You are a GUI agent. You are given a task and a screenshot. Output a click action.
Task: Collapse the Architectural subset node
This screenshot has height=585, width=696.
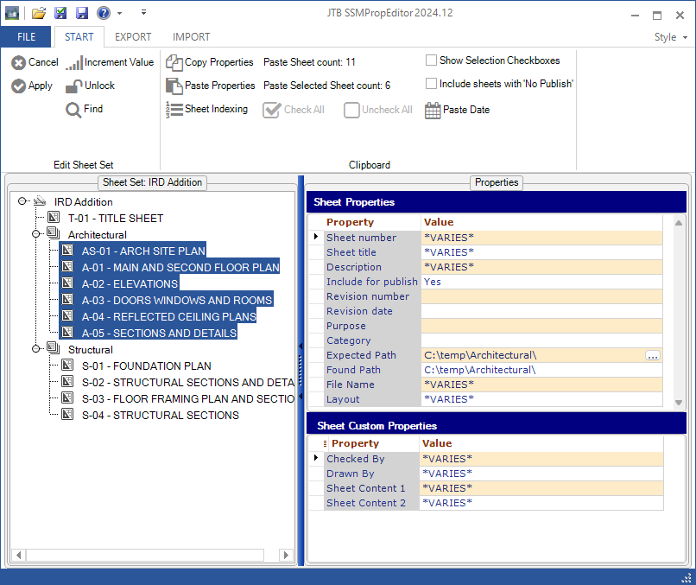click(x=37, y=234)
